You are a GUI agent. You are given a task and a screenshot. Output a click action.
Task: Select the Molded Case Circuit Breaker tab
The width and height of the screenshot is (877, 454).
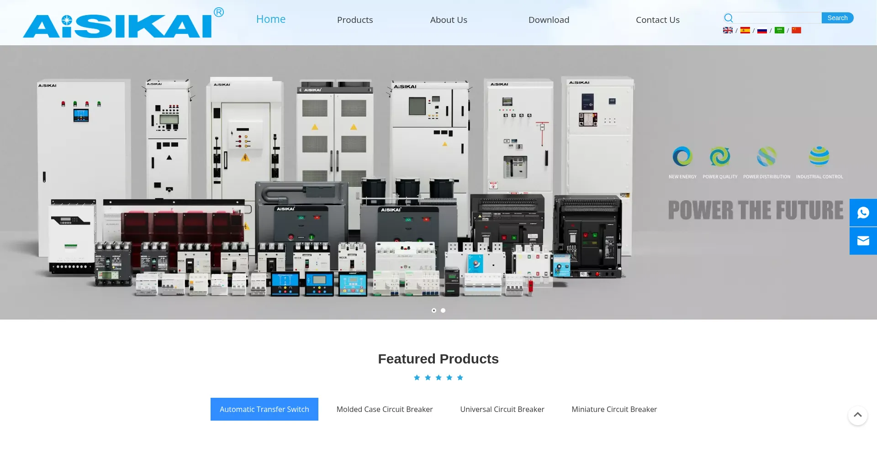(384, 409)
